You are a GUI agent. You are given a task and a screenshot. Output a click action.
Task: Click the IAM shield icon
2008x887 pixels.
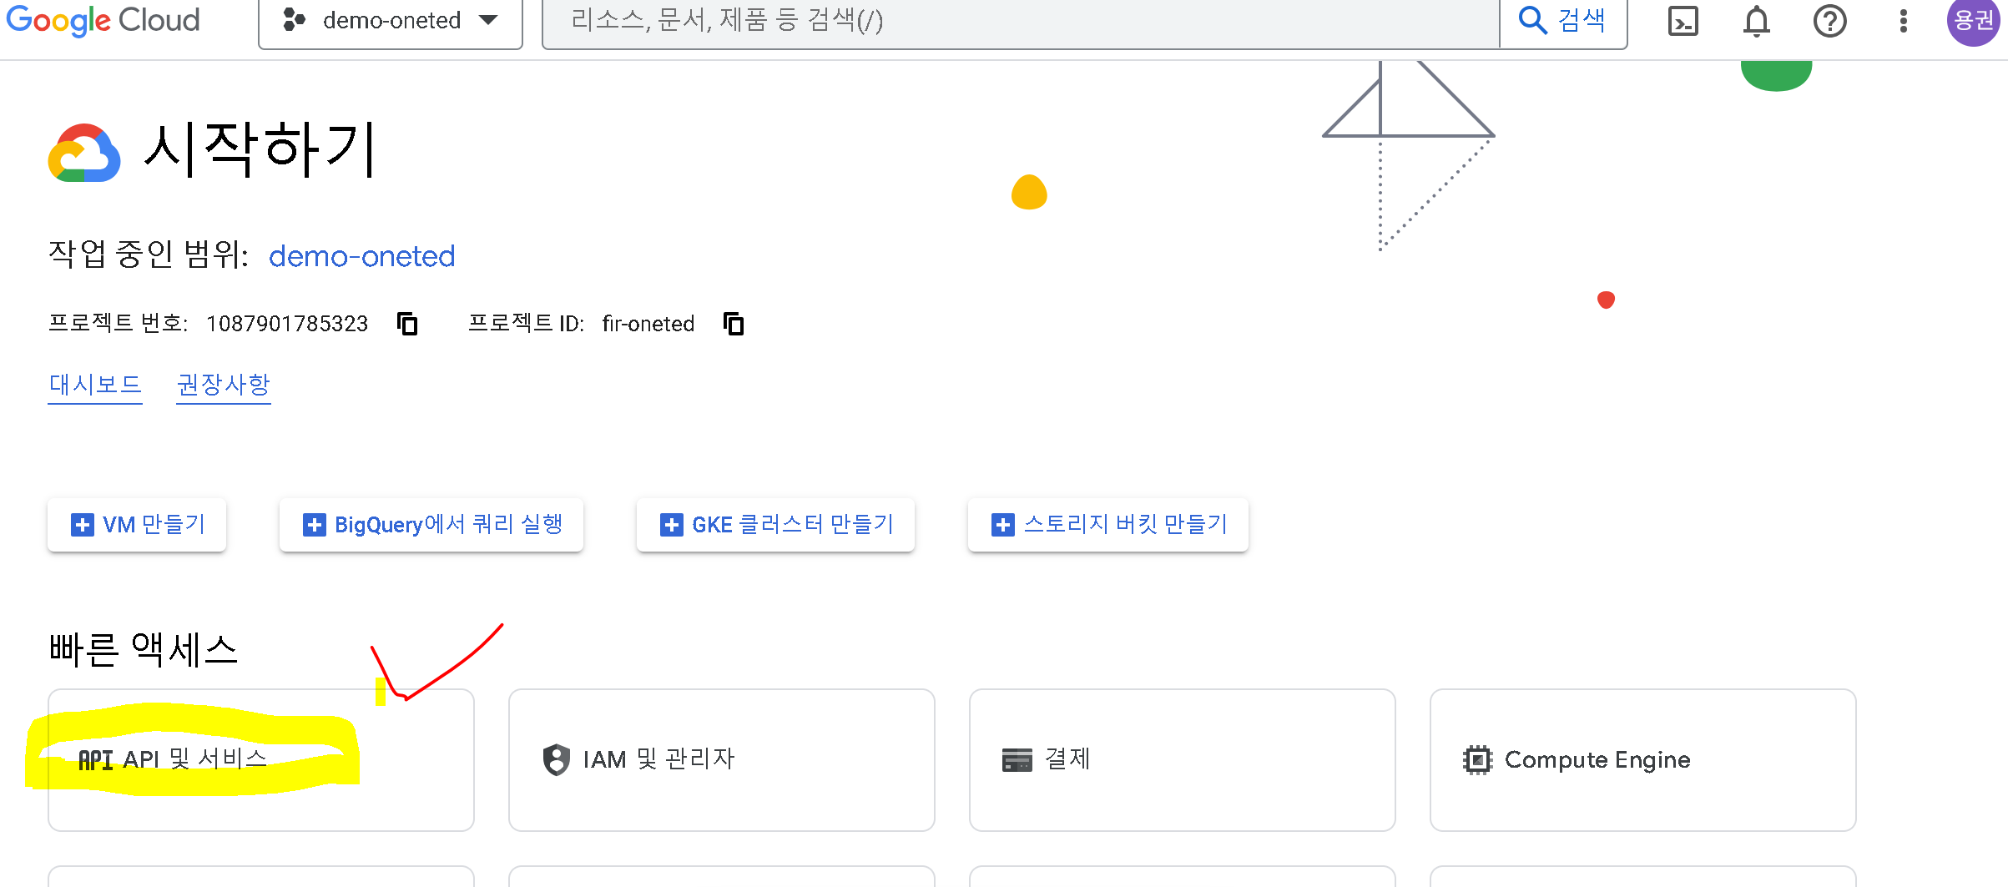pos(556,760)
